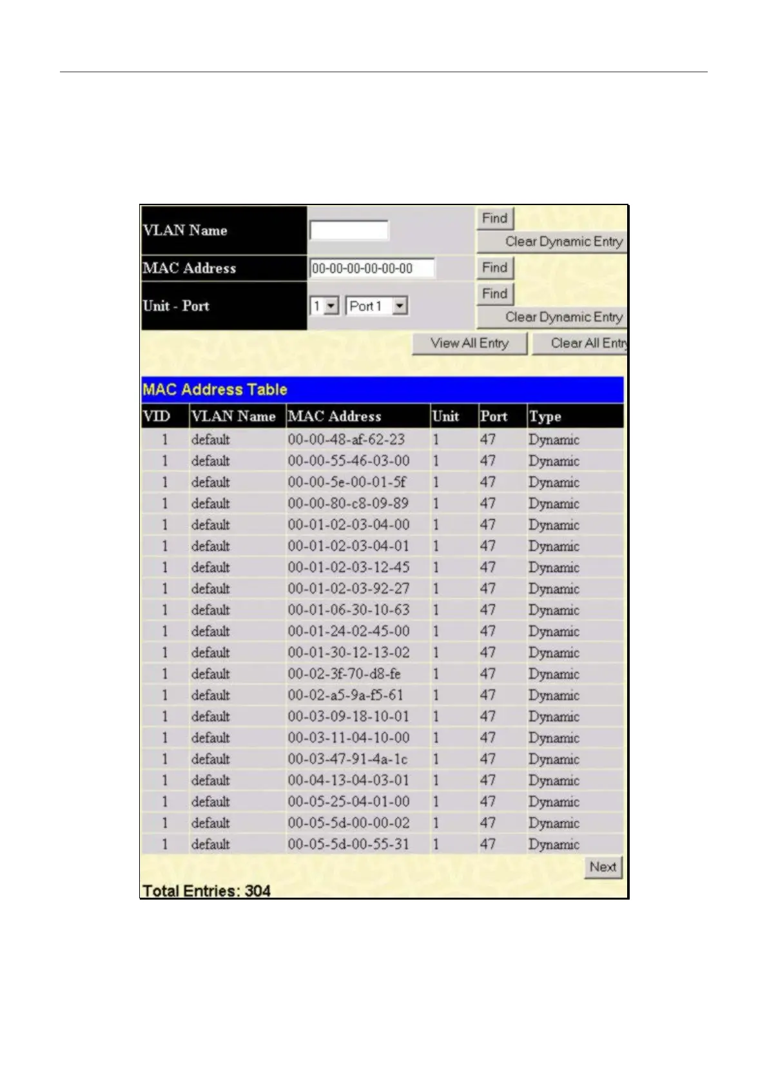Click port 47 in the 00-02-3f-70-d8-fe row

[488, 674]
